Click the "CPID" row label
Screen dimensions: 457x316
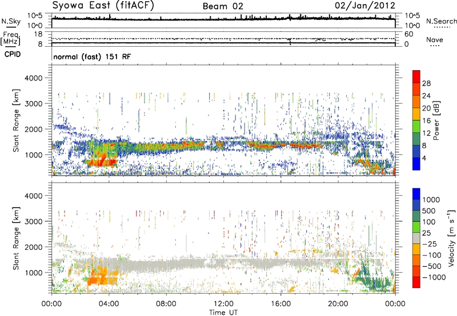point(13,54)
